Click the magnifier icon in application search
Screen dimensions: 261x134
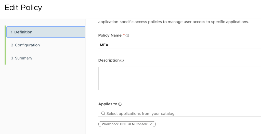point(103,113)
